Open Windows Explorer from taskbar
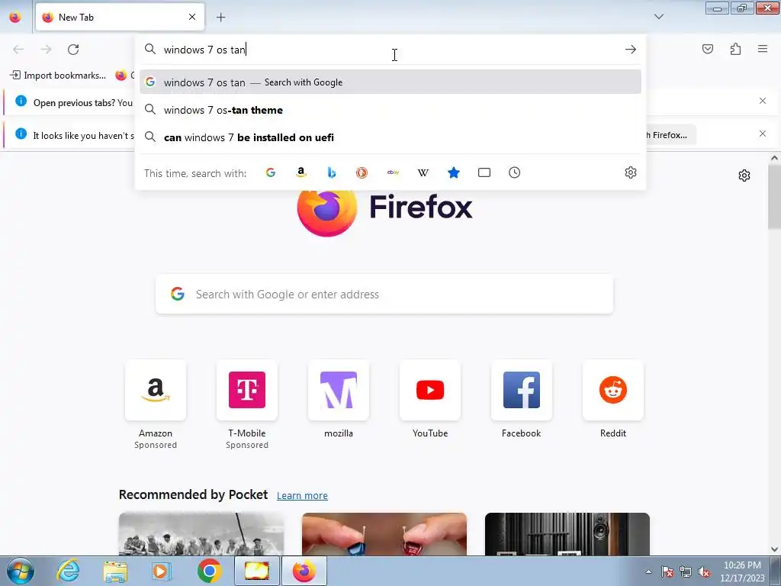Screen dimensions: 781x586 coord(115,571)
